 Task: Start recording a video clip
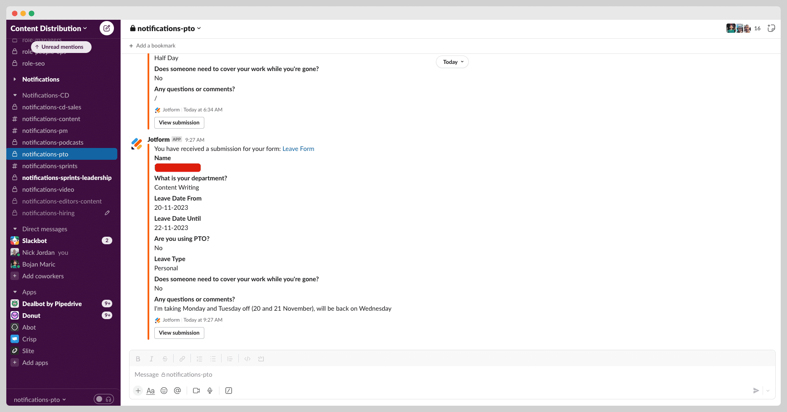pos(196,391)
